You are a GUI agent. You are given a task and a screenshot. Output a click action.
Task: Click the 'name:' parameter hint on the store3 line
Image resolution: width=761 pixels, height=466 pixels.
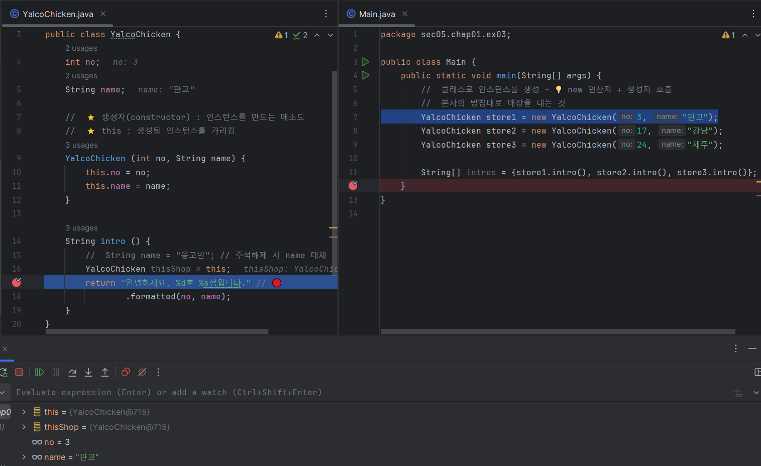672,144
